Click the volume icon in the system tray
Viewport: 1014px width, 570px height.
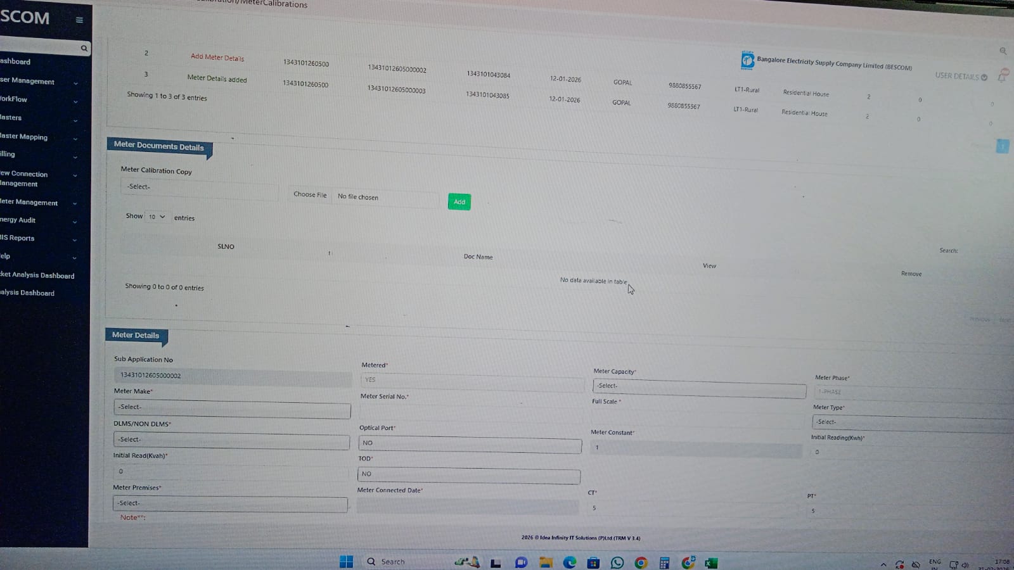click(x=965, y=565)
